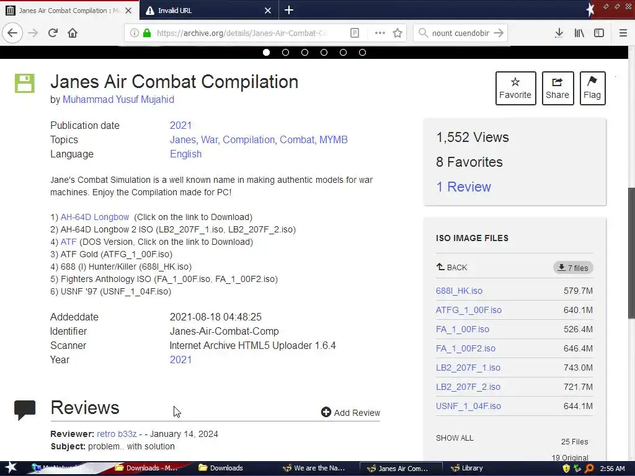Viewport: 635px width, 476px height.
Task: Download LB2_207F_1.iso
Action: (468, 368)
